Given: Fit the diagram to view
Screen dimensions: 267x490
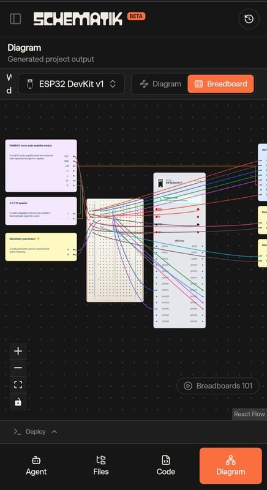Looking at the screenshot, I should click(x=18, y=385).
